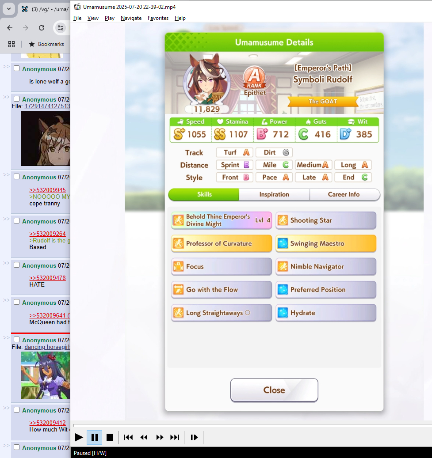Click the Play button in media player
The image size is (432, 458).
[79, 437]
